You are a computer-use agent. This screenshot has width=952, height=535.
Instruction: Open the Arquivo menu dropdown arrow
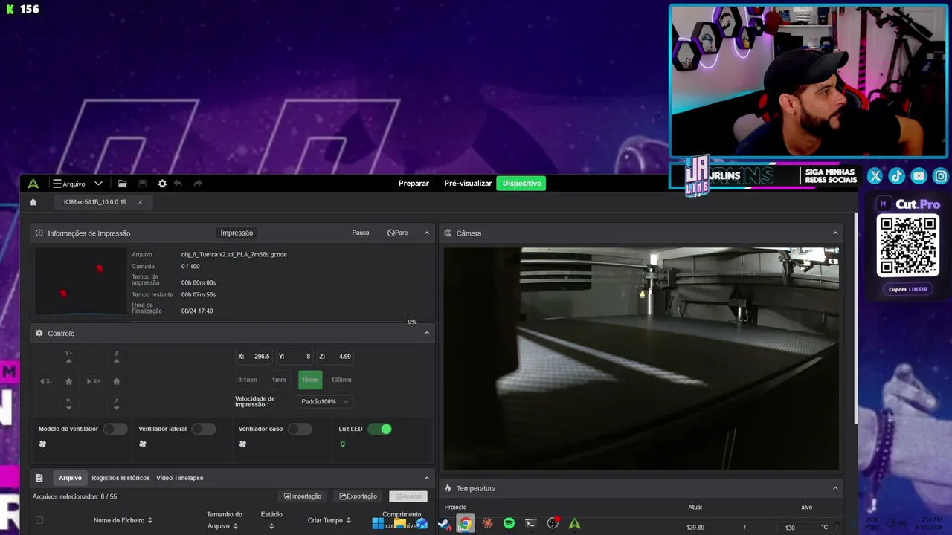tap(98, 184)
